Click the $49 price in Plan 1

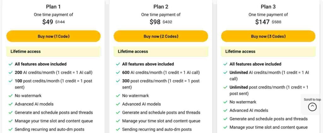click(x=48, y=22)
